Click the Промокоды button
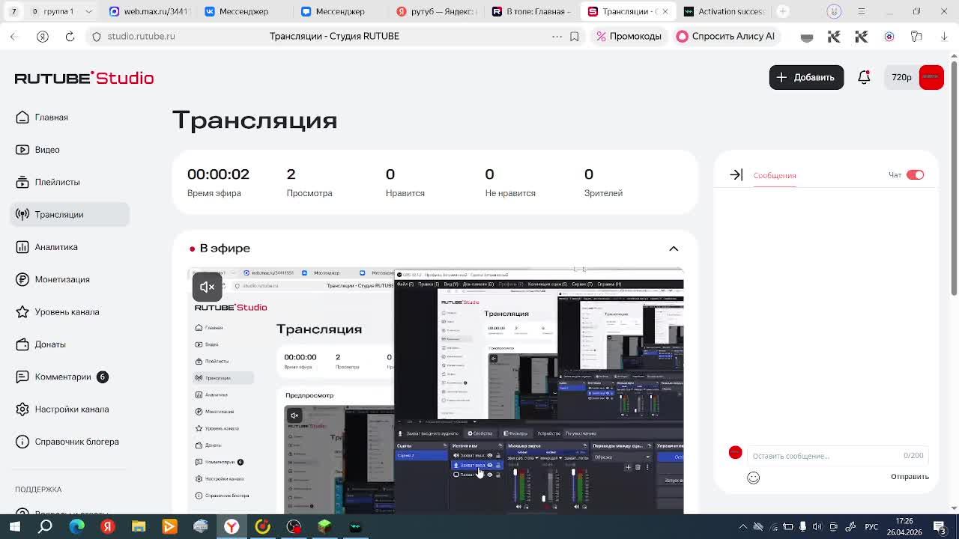The image size is (959, 539). 629,36
